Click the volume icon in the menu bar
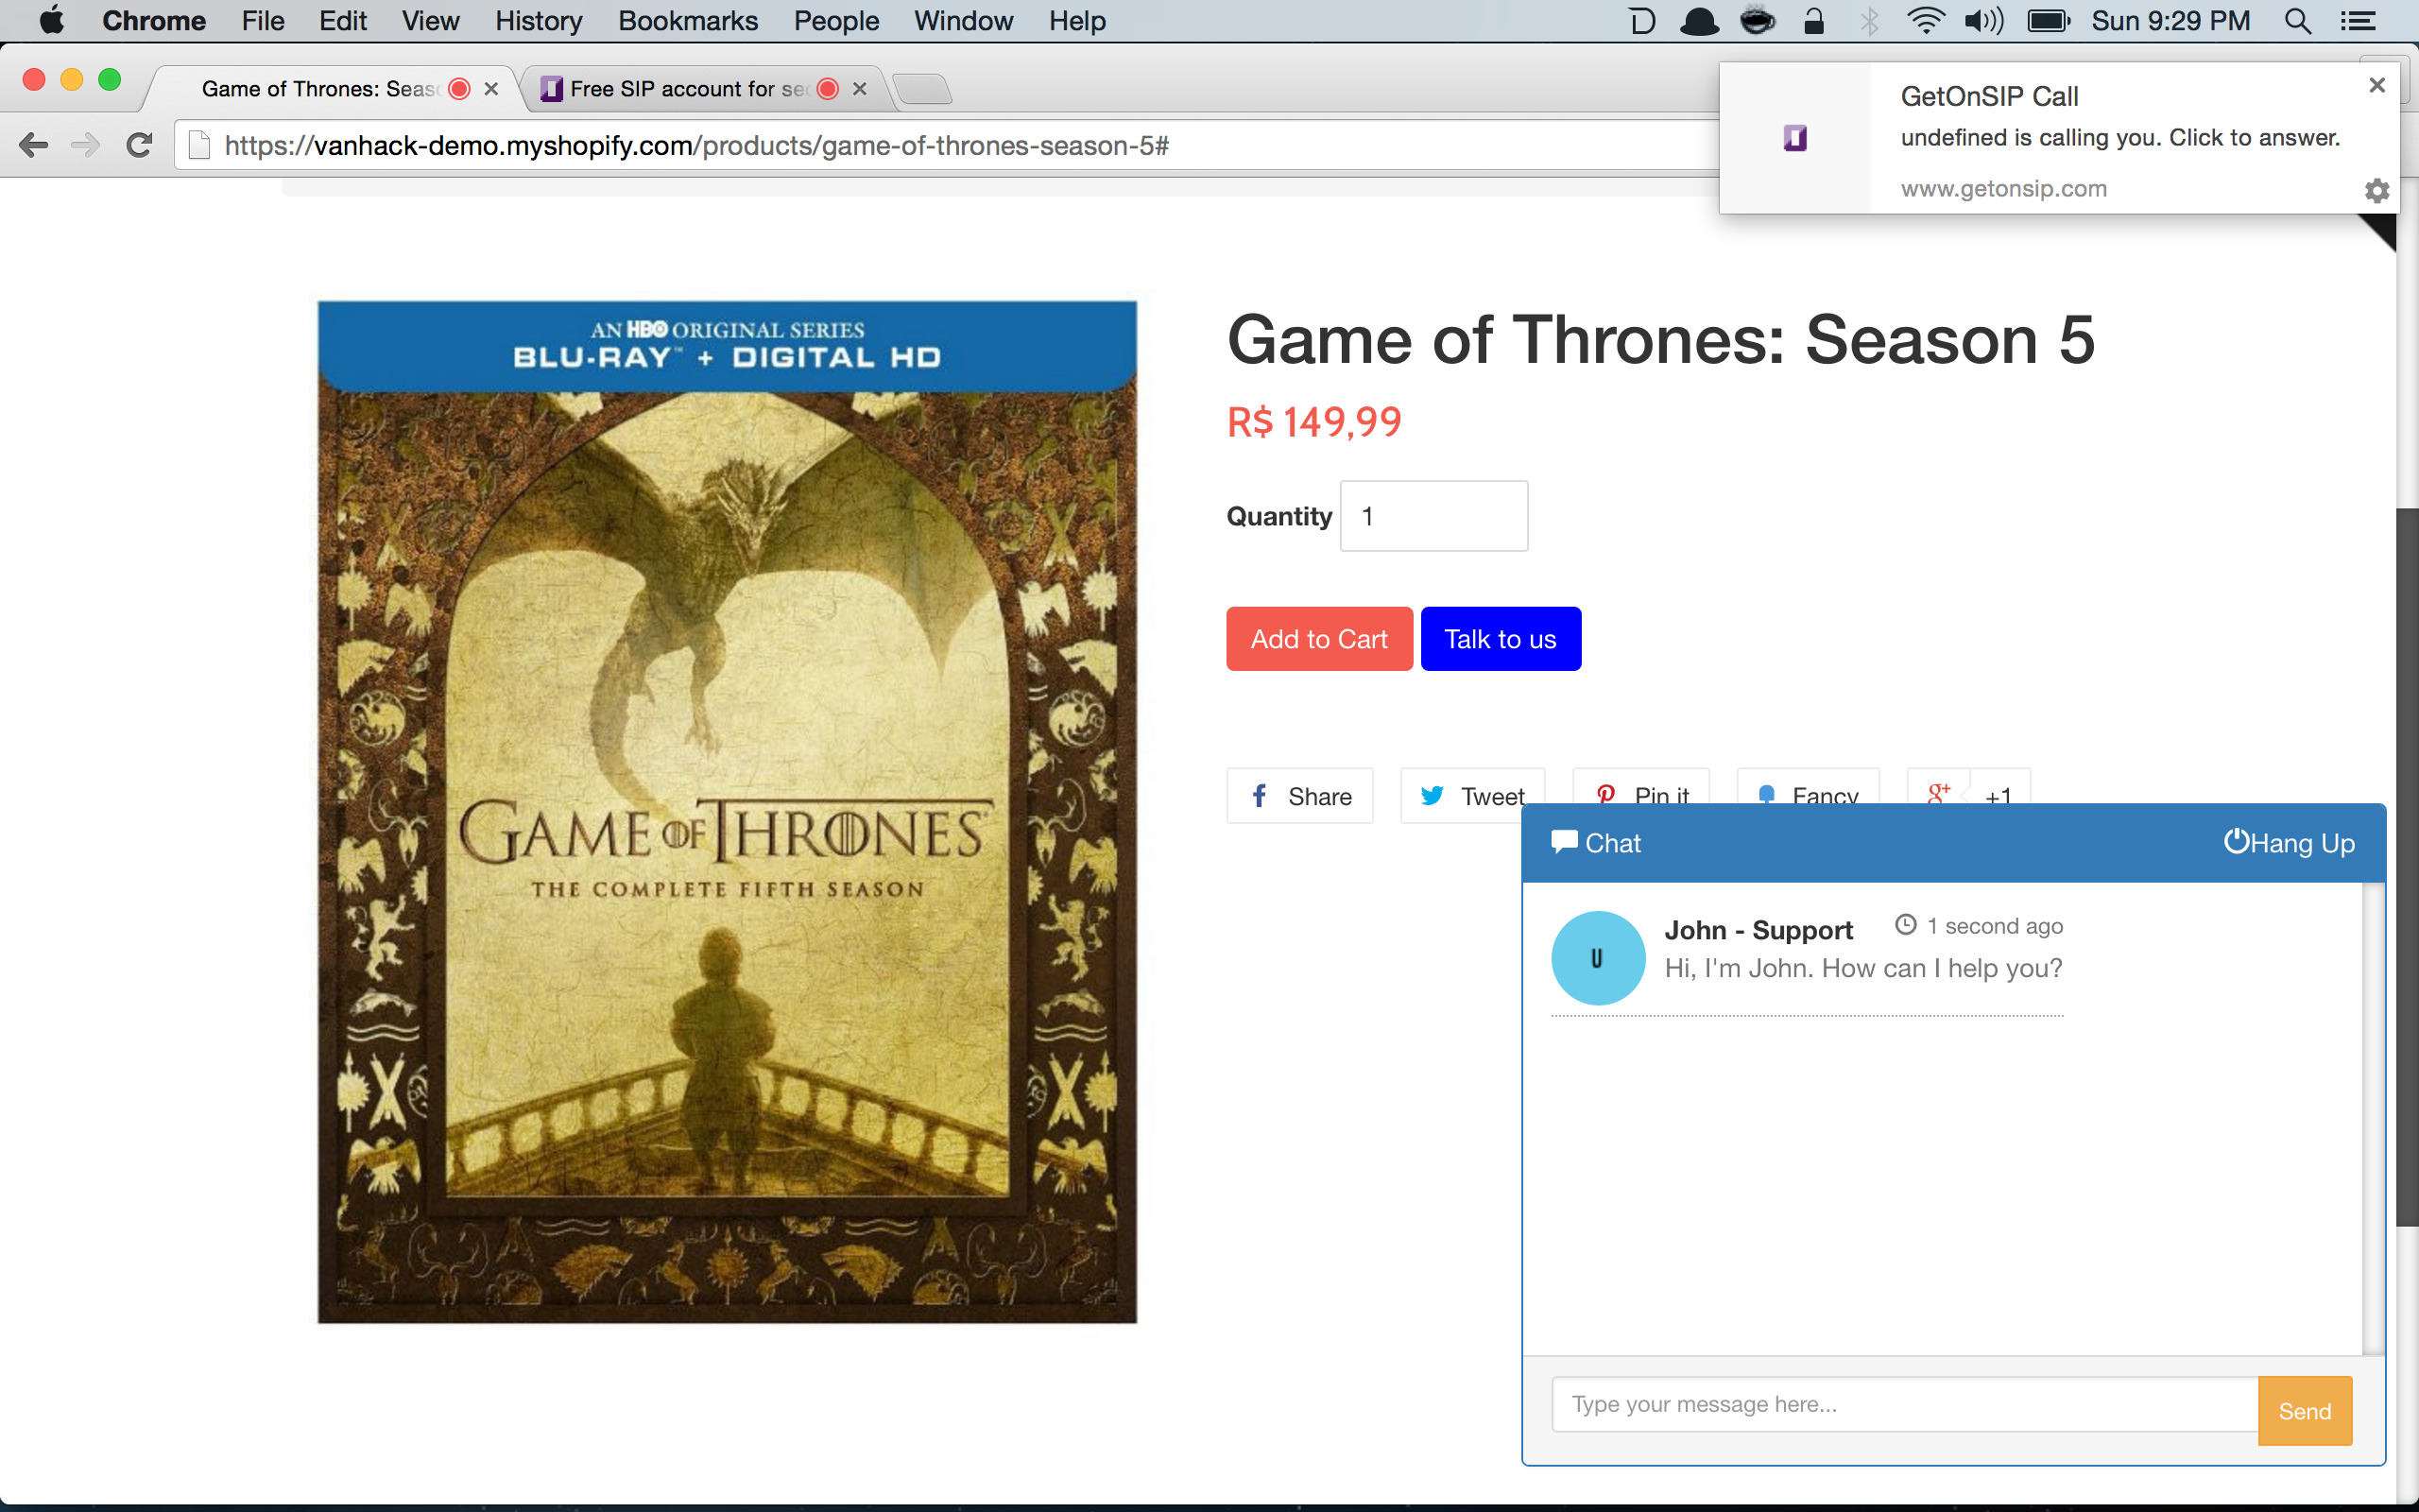Screen dimensions: 2419x1512 (1983, 21)
